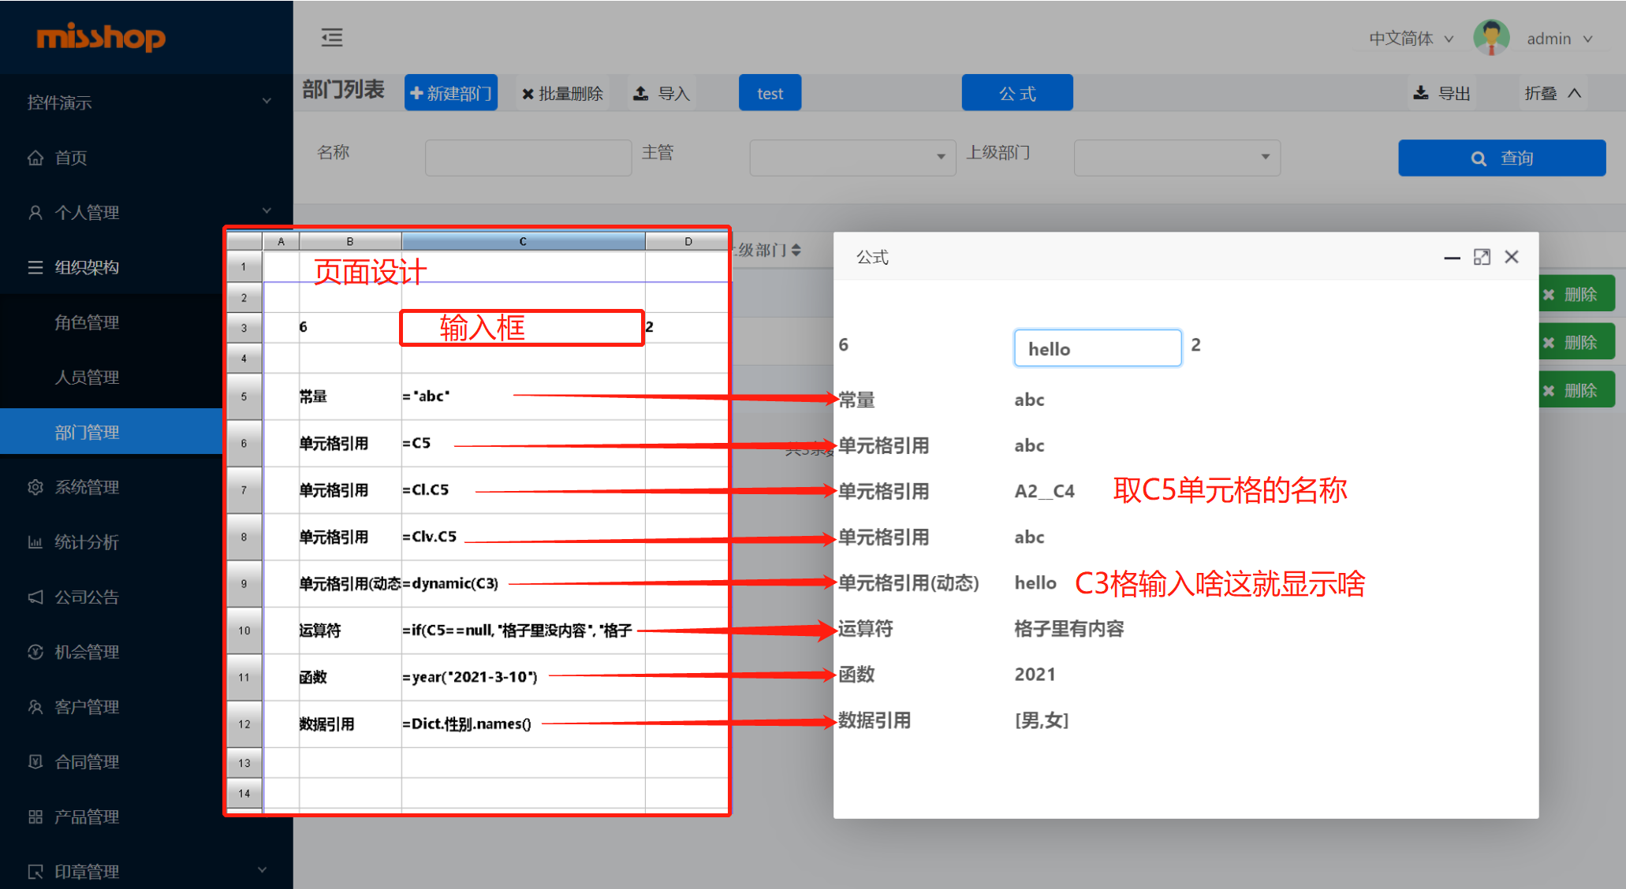Click the blue 查询 search button

[1501, 158]
